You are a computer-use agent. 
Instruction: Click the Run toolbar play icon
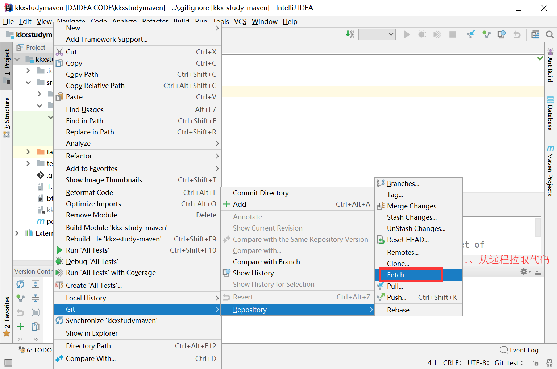[x=407, y=34]
